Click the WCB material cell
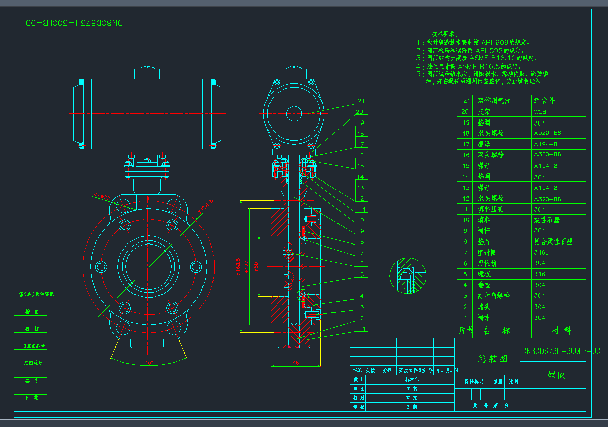Image resolution: width=608 pixels, height=427 pixels. pyautogui.click(x=540, y=112)
